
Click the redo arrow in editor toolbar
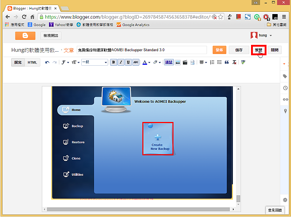coord(54,63)
